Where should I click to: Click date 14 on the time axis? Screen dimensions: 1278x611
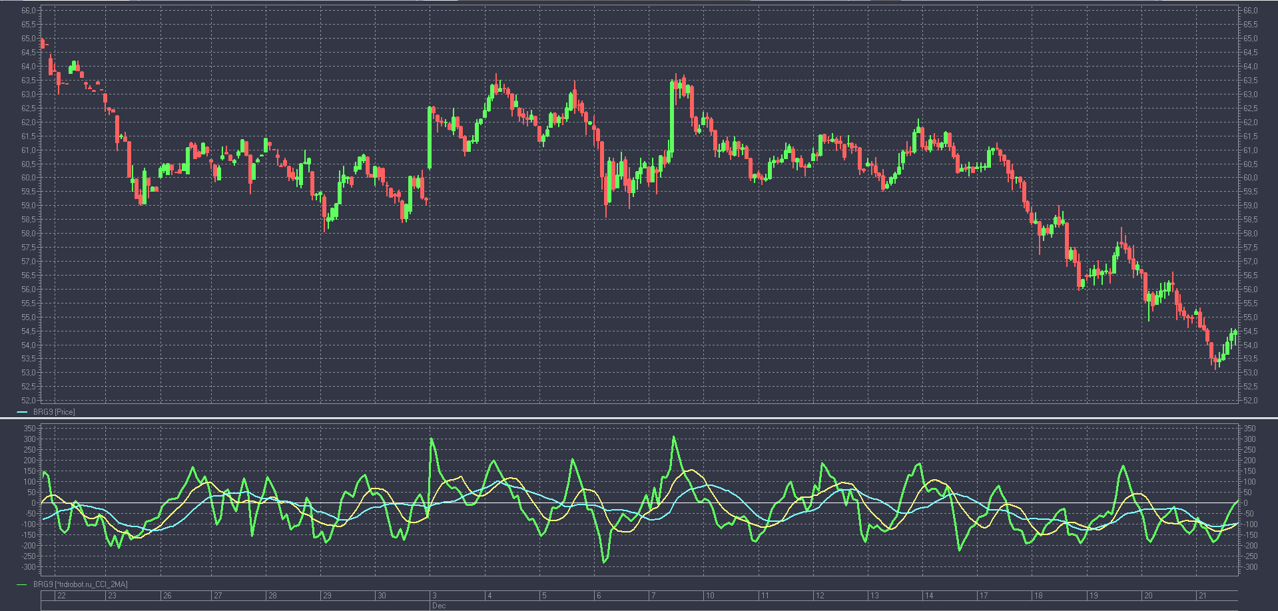coord(929,596)
